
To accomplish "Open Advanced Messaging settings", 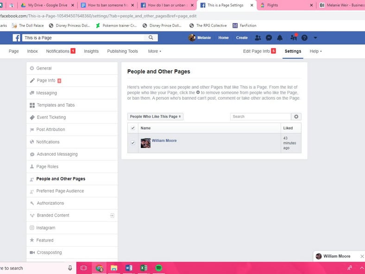I will 72,154.
